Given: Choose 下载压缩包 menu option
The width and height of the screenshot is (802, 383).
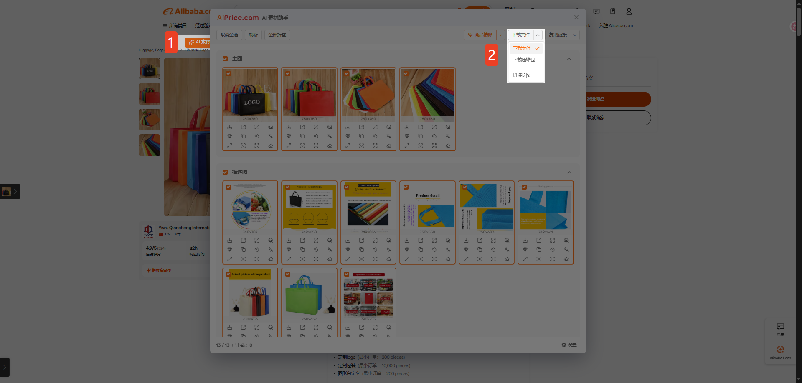Looking at the screenshot, I should tap(526, 60).
